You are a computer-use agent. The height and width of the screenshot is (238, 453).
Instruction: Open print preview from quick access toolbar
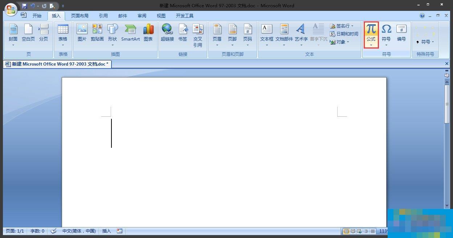tap(53, 6)
